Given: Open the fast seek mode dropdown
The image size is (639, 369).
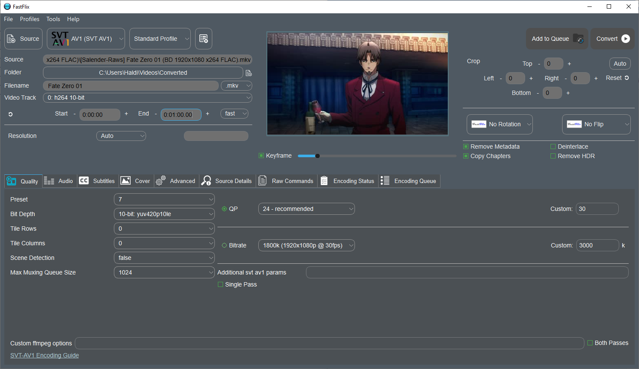Looking at the screenshot, I should click(x=234, y=113).
